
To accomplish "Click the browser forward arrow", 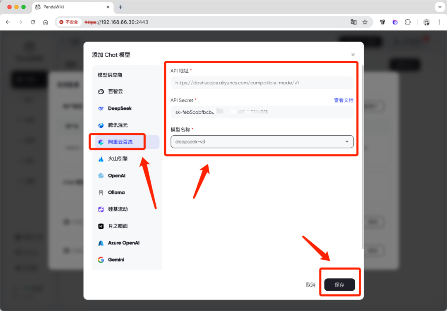I will (x=20, y=22).
